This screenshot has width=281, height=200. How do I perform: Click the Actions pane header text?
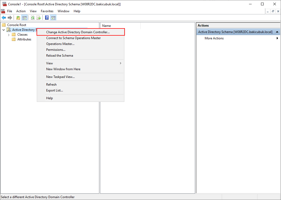[203, 26]
